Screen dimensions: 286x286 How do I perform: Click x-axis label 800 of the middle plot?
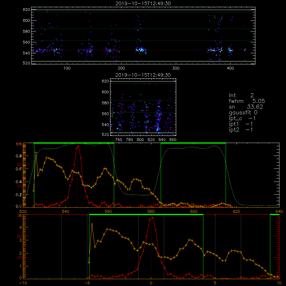click(140, 140)
